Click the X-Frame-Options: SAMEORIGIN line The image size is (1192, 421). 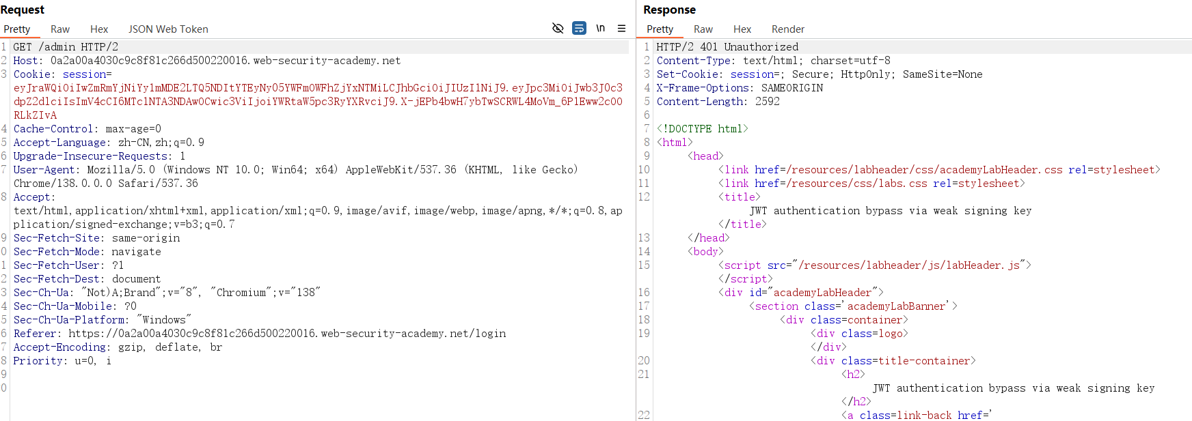click(x=740, y=88)
